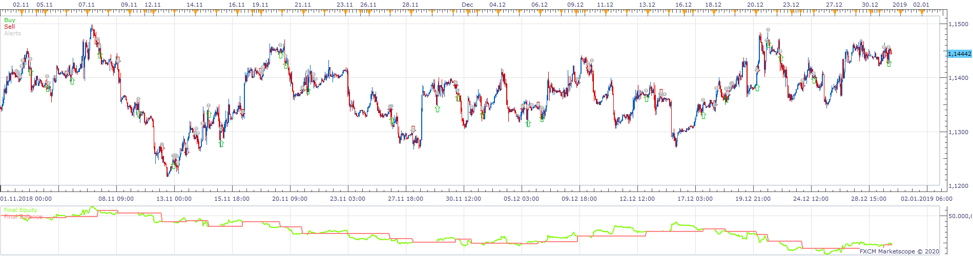
Task: Click the 27.11 18:00 time label
Action: point(406,199)
